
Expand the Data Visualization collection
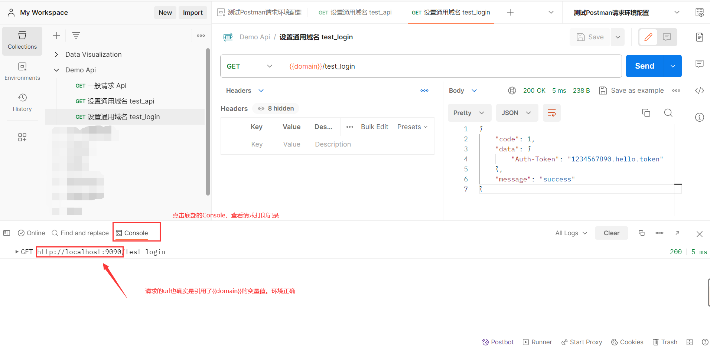[x=56, y=55]
